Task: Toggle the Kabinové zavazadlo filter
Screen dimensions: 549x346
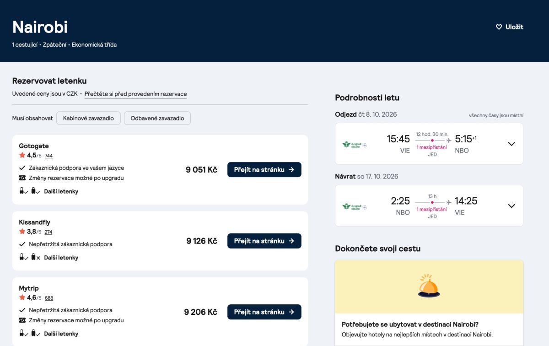Action: point(88,118)
